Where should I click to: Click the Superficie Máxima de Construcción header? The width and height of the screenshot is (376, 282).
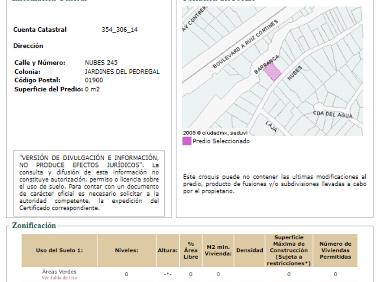289,250
